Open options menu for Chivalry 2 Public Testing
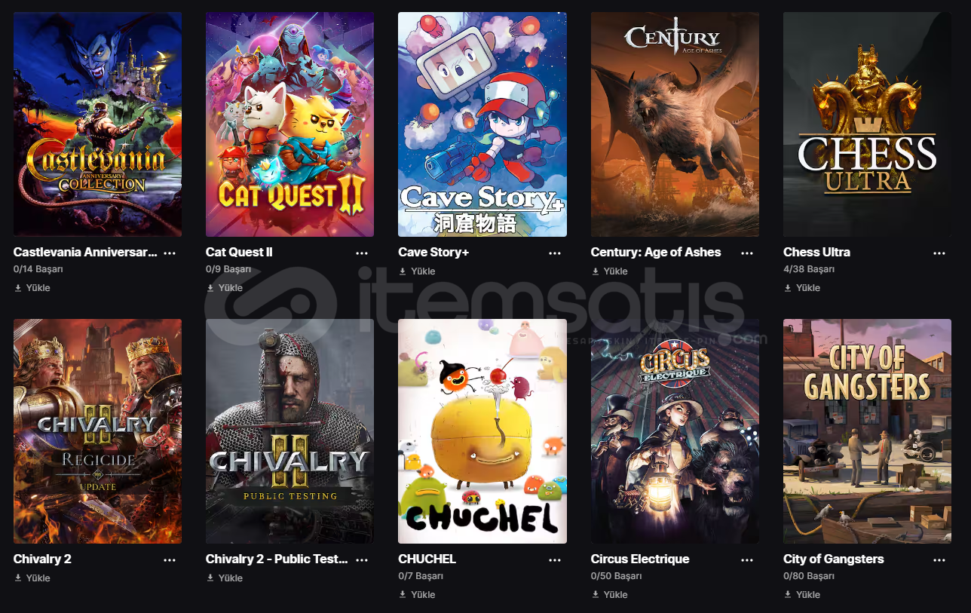 pos(362,559)
